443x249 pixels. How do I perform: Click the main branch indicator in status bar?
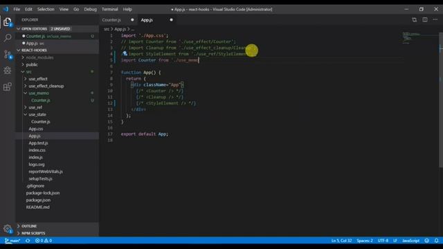click(12, 241)
